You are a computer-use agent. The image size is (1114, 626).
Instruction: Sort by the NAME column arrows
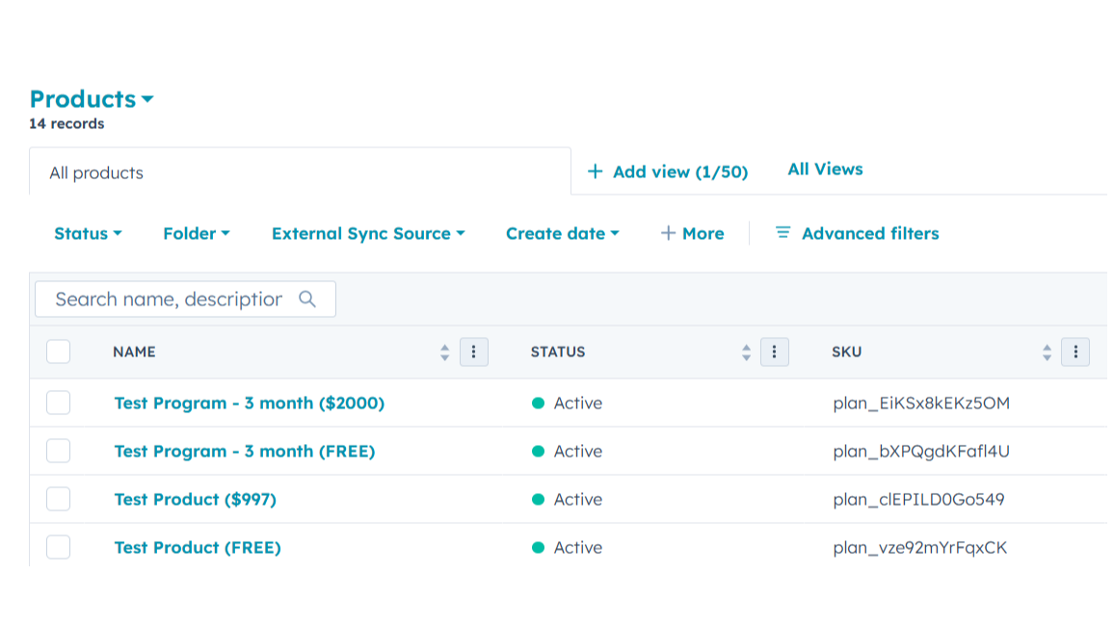[444, 352]
